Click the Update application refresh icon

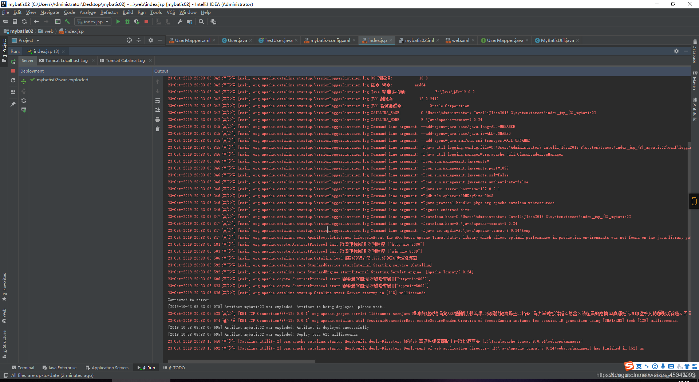pos(13,80)
